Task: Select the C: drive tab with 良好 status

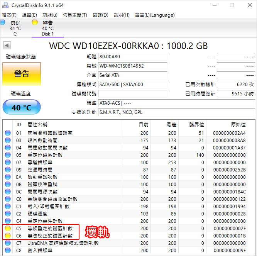Action: [15, 28]
